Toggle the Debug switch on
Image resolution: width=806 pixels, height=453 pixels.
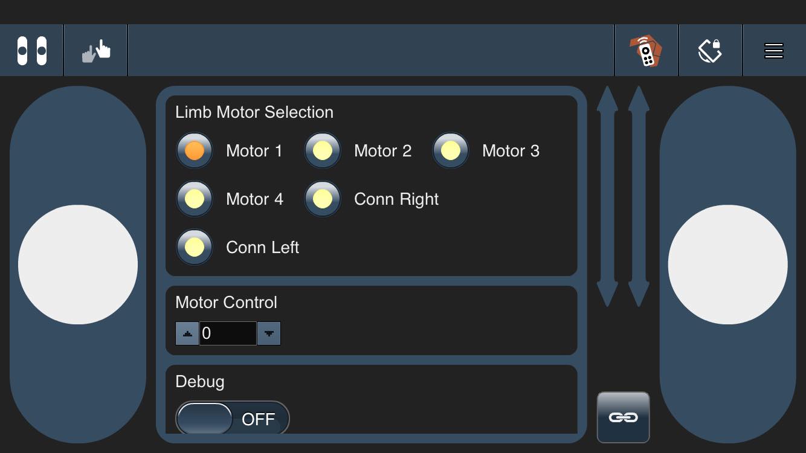tap(233, 418)
